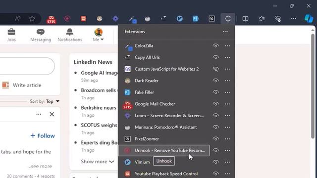The image size is (317, 178).
Task: Open the Google AI image news item
Action: (x=99, y=73)
